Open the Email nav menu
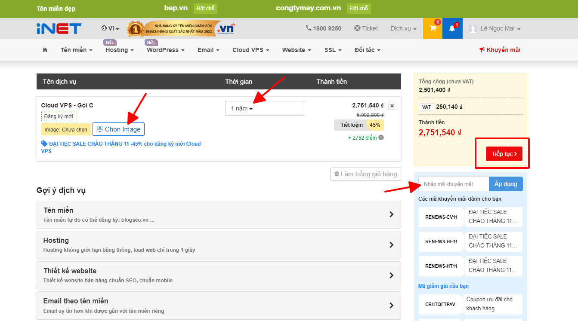 [208, 50]
